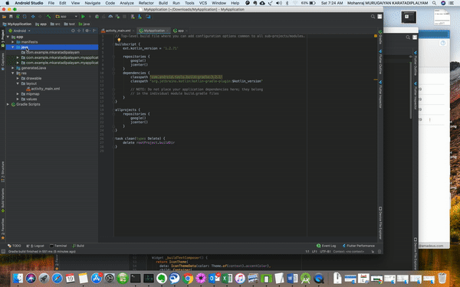Click the Open file folder toolbar icon
Screen dimensions: 460x287
(5, 17)
